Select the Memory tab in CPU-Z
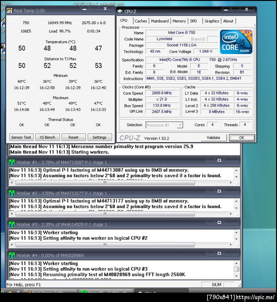 point(179,21)
